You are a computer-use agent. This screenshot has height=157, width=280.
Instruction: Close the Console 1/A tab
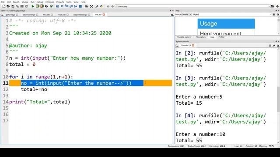click(x=193, y=45)
